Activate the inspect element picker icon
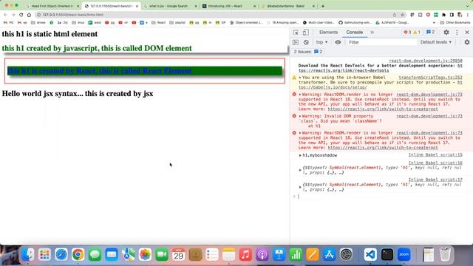The width and height of the screenshot is (473, 266). (296, 33)
